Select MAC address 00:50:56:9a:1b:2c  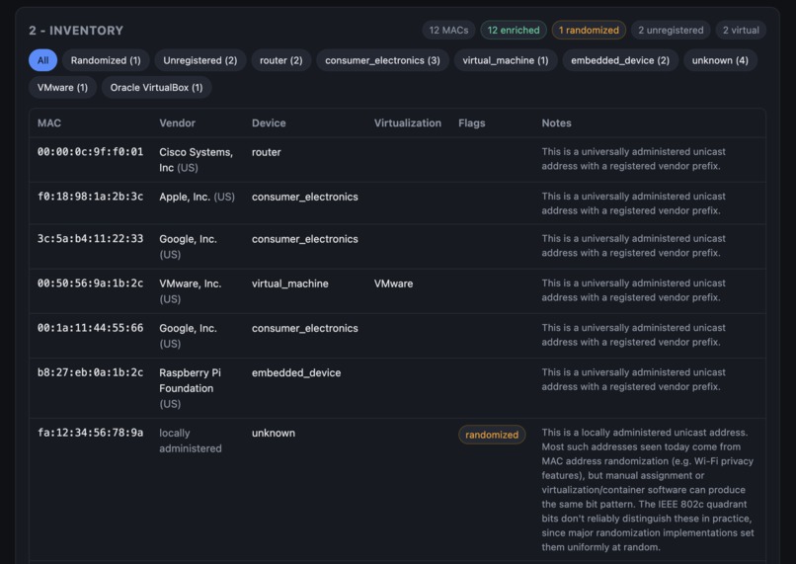(x=90, y=283)
